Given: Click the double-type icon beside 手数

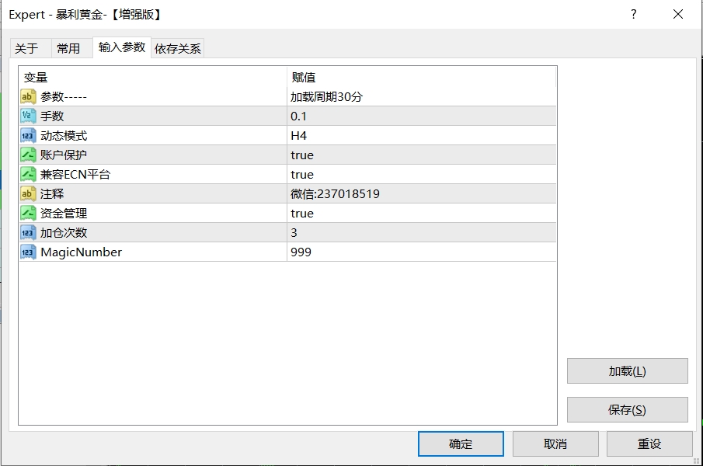Looking at the screenshot, I should pyautogui.click(x=28, y=116).
